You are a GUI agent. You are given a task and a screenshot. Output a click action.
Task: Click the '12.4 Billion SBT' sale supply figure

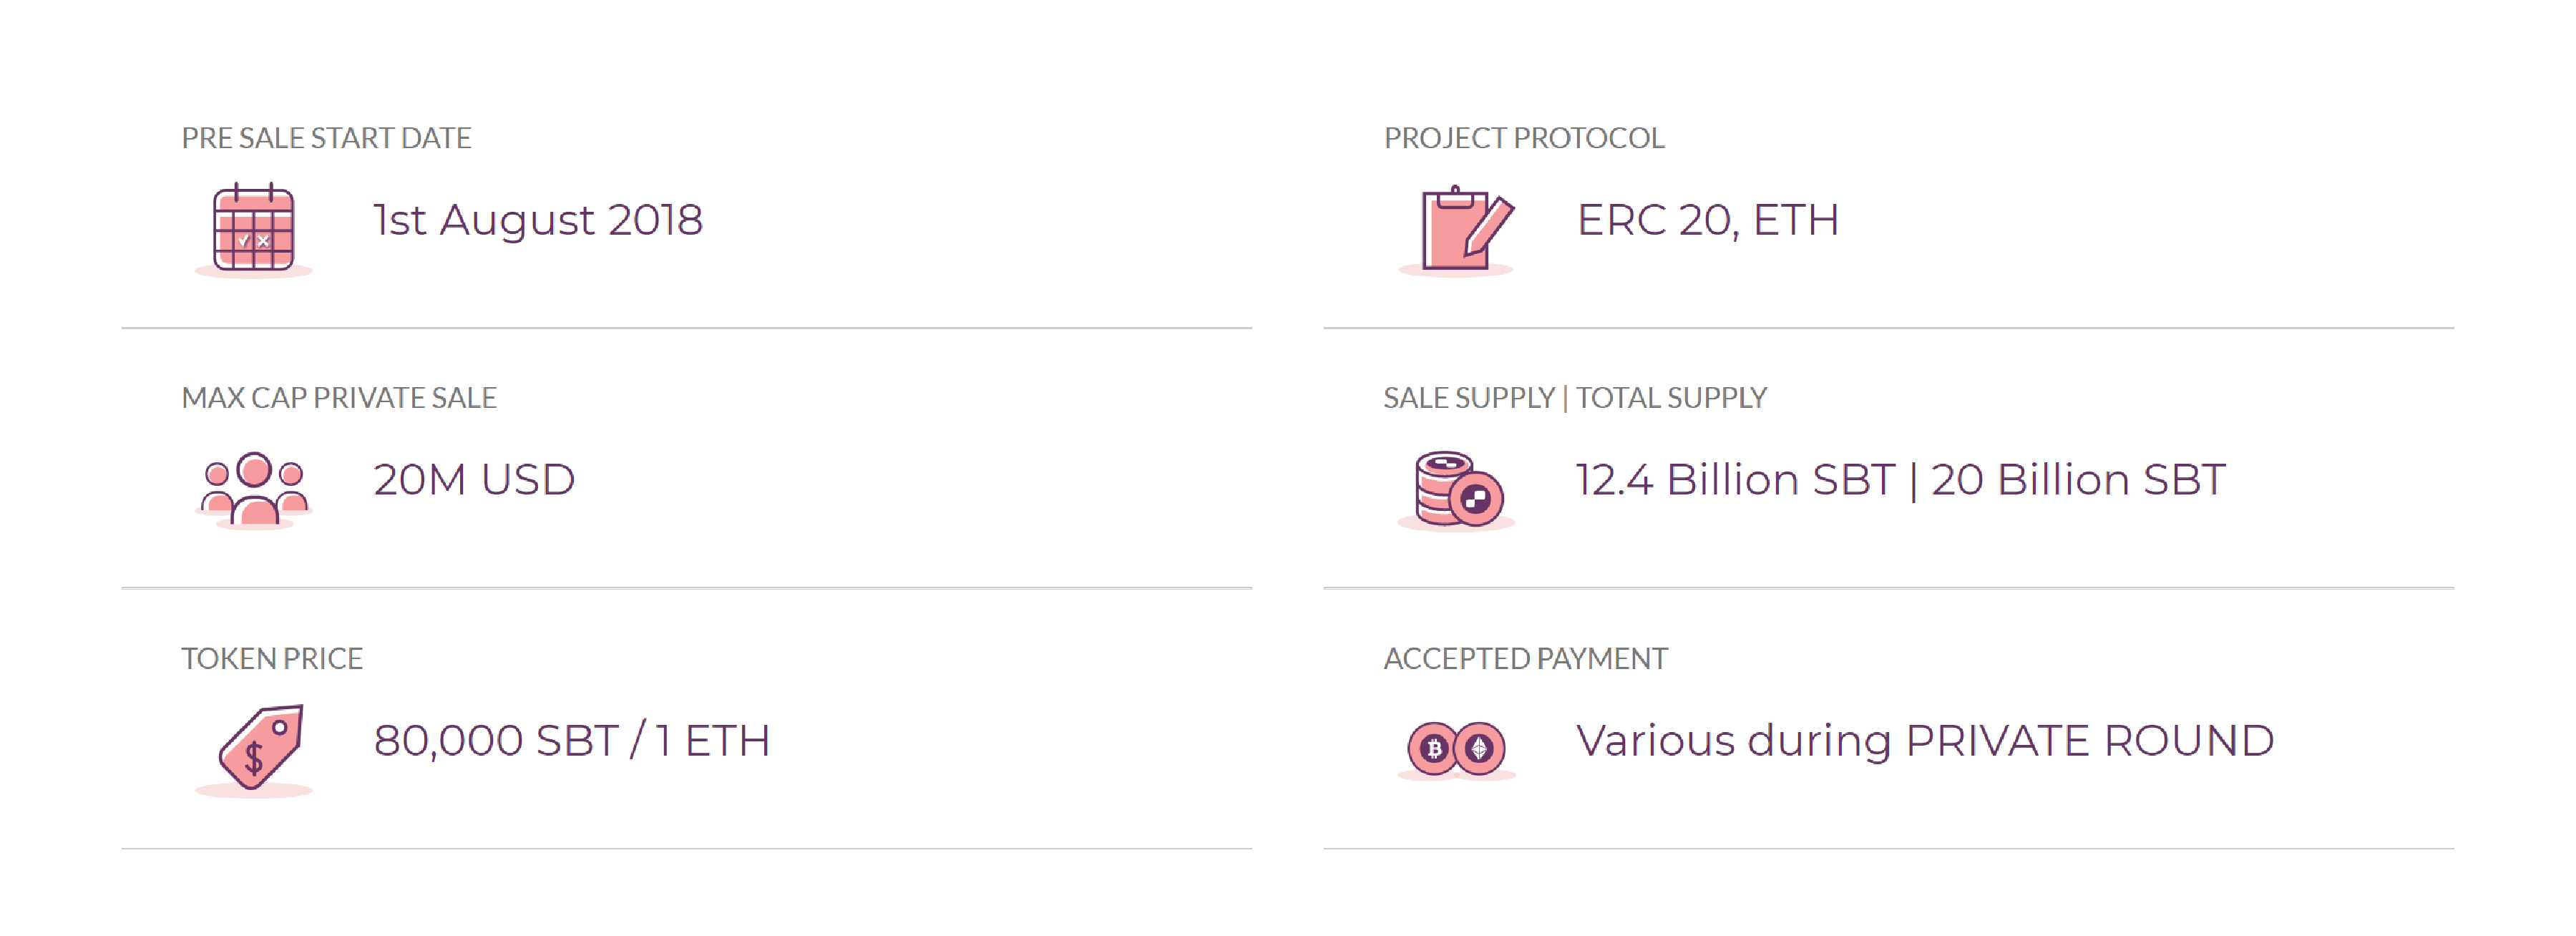coord(1736,480)
